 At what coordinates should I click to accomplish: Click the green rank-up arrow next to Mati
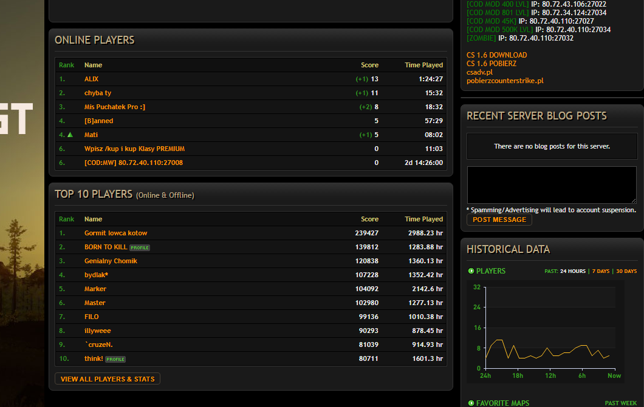click(x=70, y=135)
